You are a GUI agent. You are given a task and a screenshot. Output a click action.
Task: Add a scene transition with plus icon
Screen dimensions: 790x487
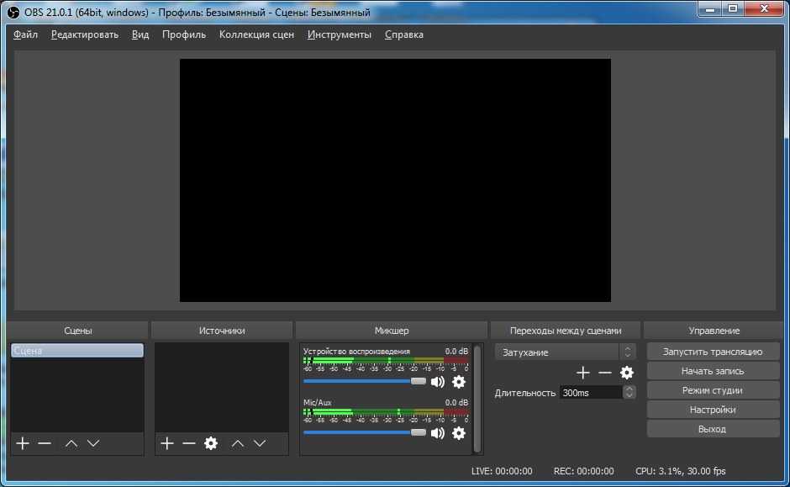pyautogui.click(x=583, y=373)
